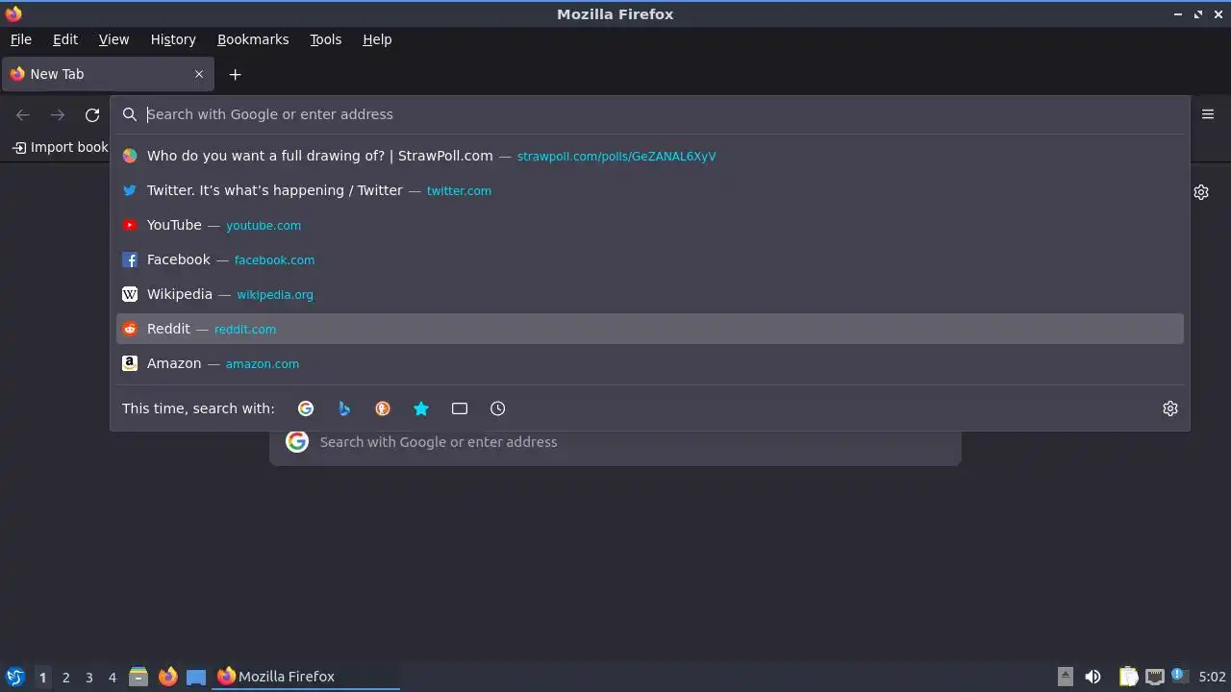Open the Wikipedia suggestion
1231x692 pixels.
pos(649,294)
